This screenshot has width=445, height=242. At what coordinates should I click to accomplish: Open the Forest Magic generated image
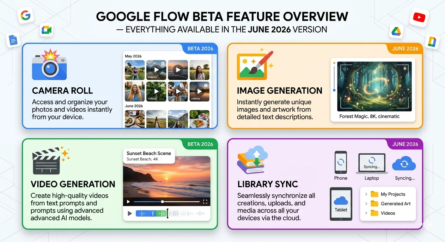click(375, 86)
